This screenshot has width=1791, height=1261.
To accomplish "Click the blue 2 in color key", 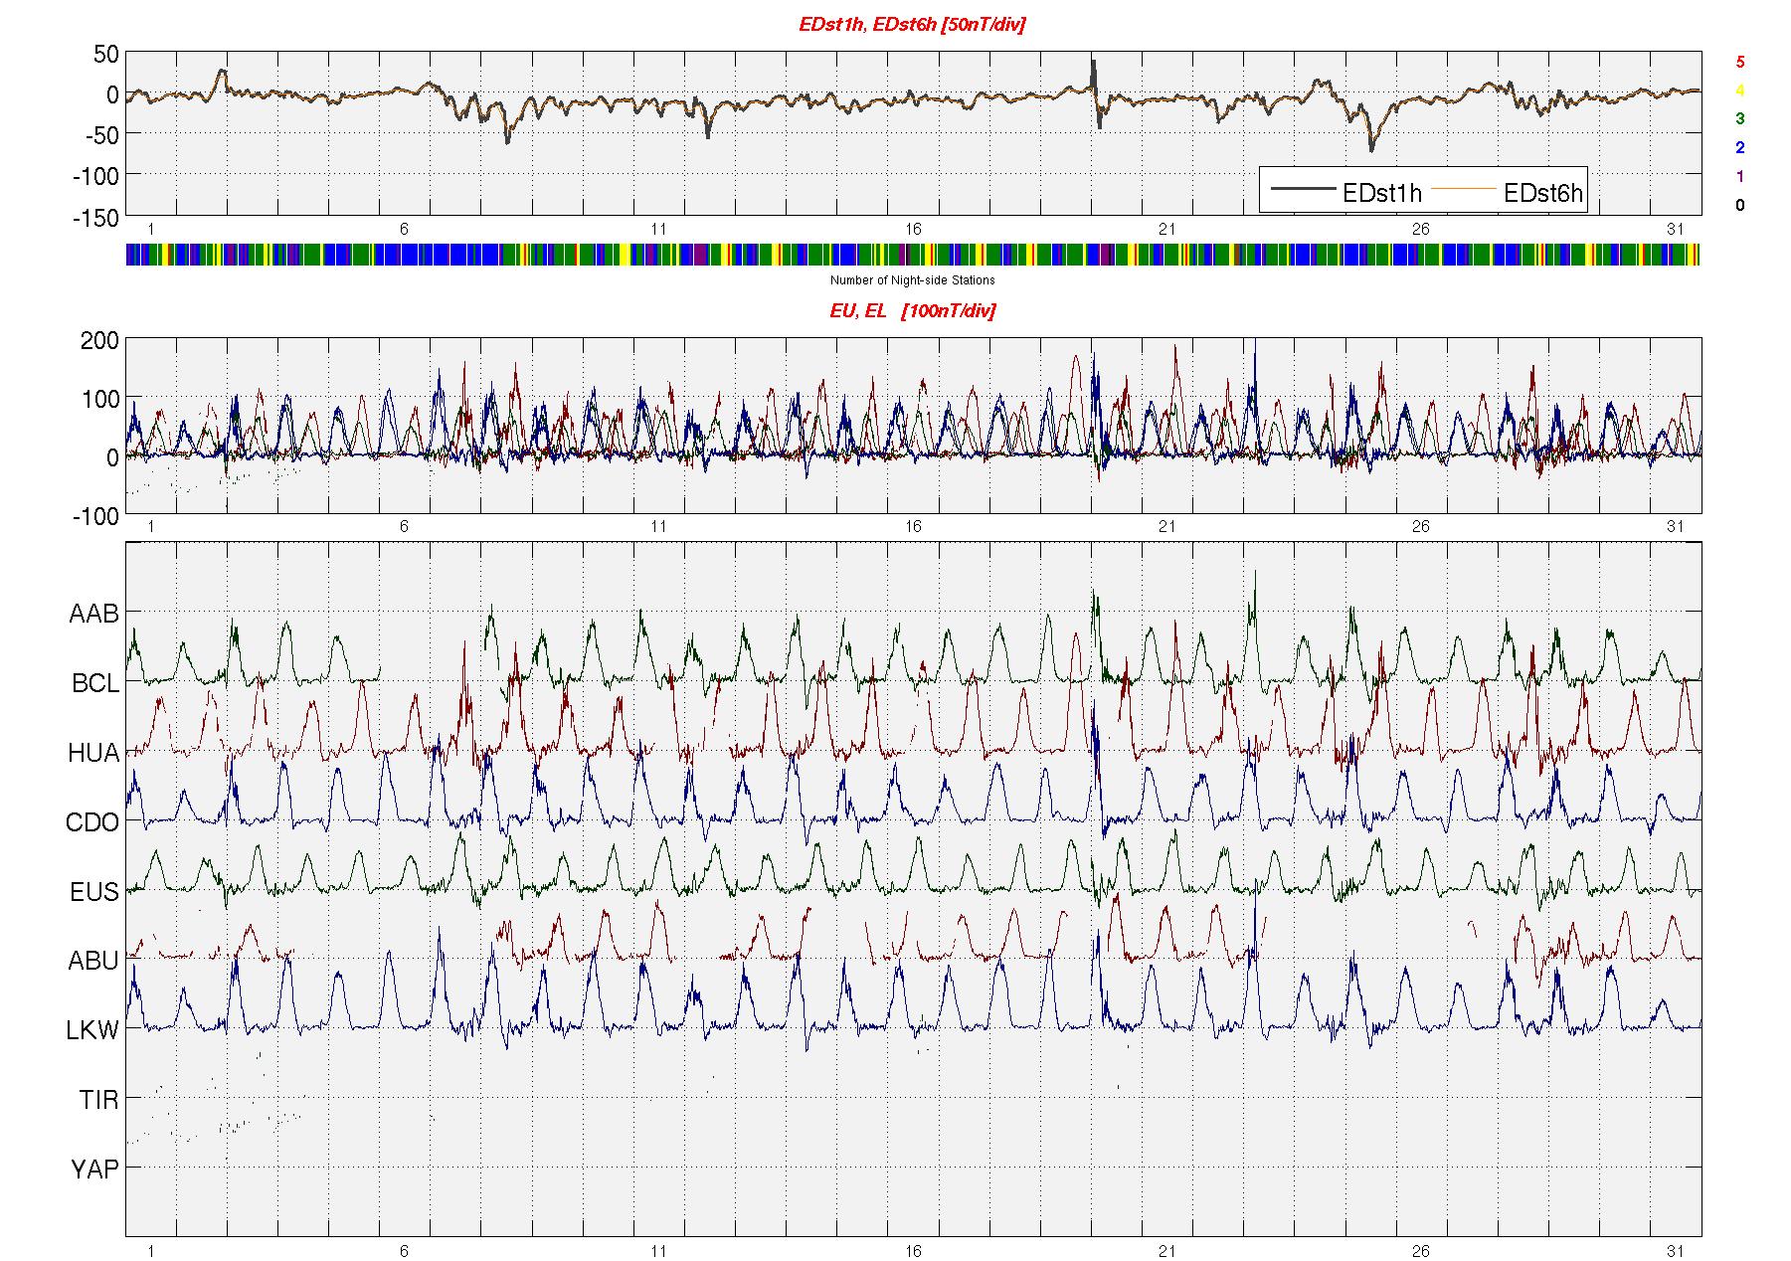I will (x=1739, y=148).
